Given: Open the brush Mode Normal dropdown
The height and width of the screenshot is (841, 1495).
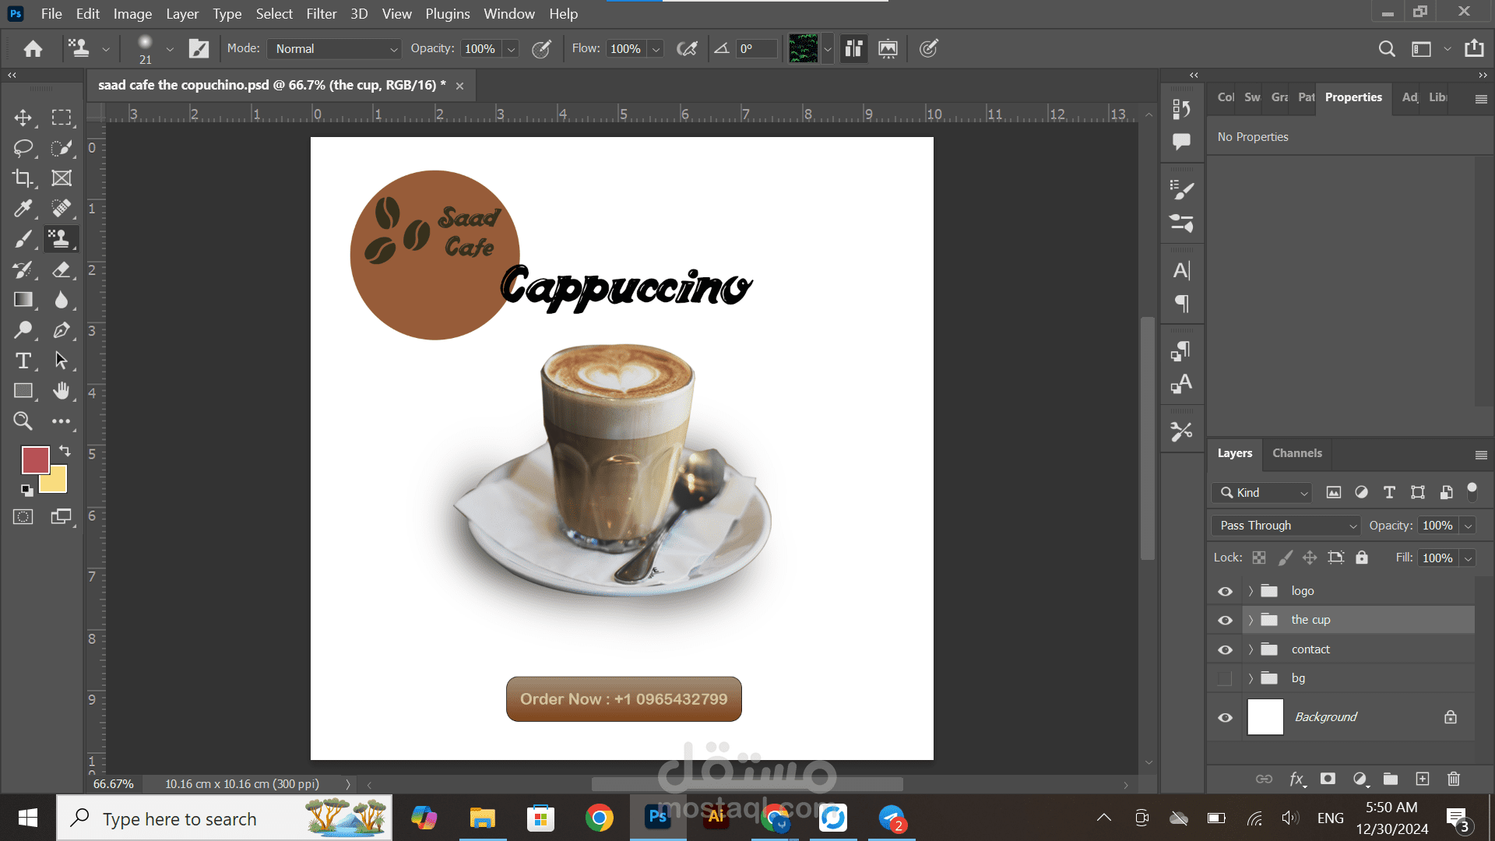Looking at the screenshot, I should [335, 48].
